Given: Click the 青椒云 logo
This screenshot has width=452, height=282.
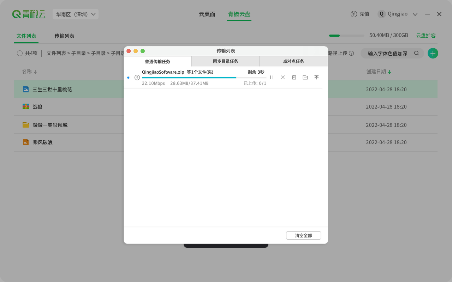Looking at the screenshot, I should coord(29,14).
